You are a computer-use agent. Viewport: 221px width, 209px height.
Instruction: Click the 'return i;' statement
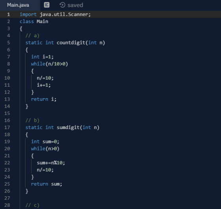click(44, 99)
